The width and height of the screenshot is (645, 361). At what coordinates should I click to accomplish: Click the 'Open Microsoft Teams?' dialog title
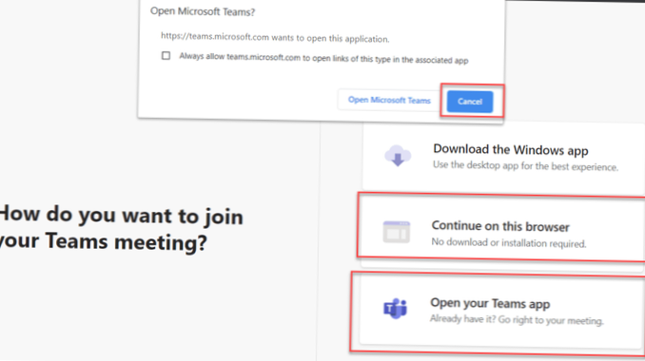(x=203, y=11)
